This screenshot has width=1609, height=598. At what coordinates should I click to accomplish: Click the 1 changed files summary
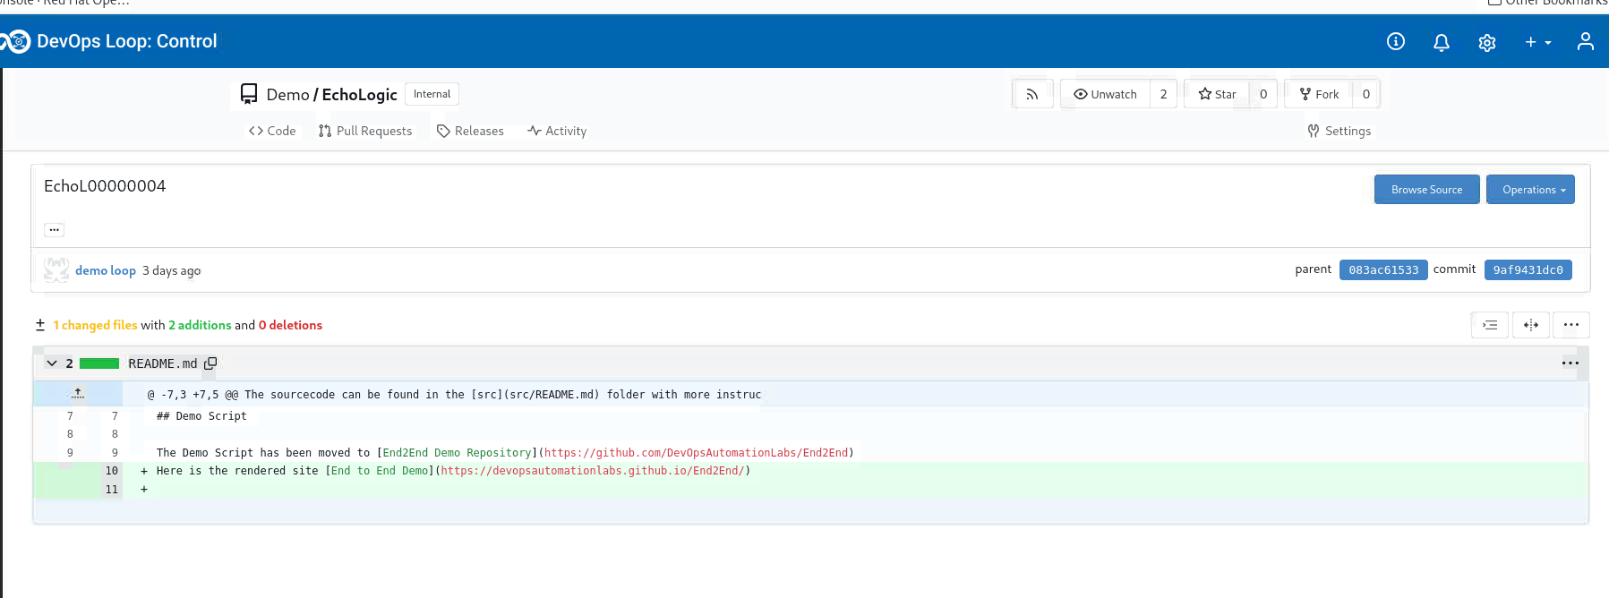[x=95, y=325]
